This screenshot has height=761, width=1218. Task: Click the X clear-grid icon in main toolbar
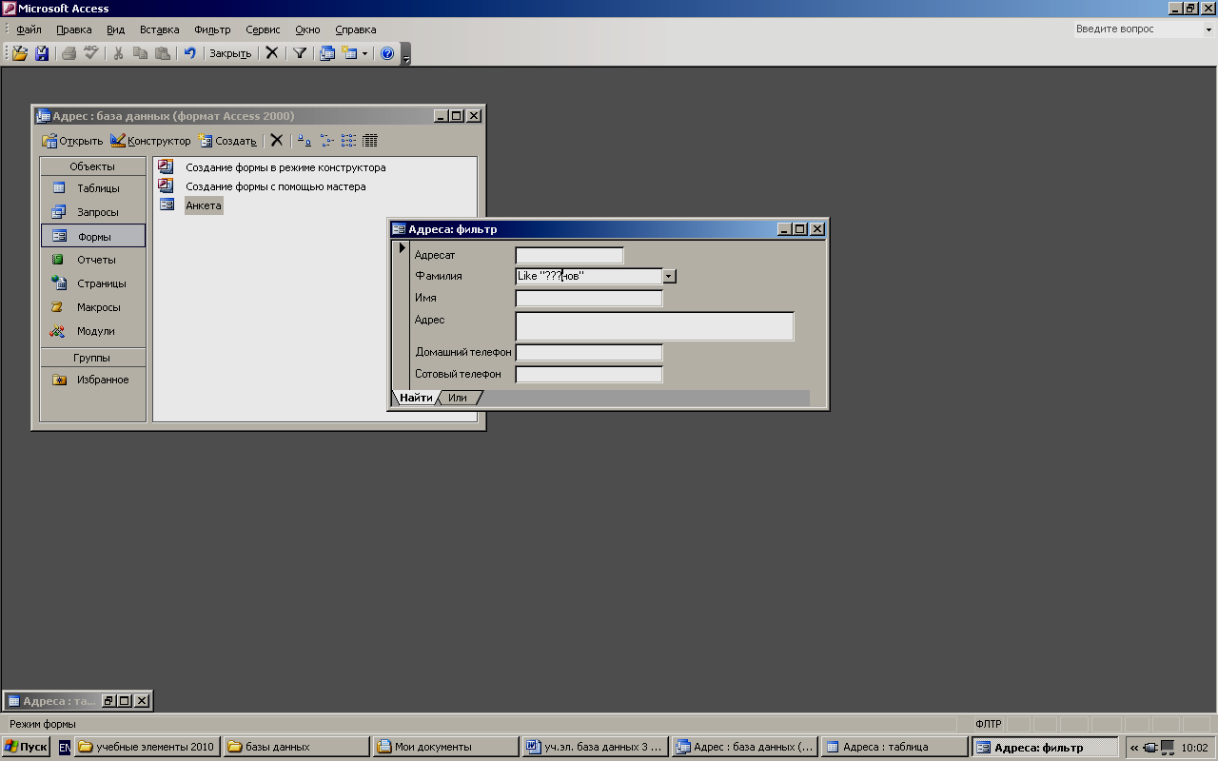tap(272, 53)
